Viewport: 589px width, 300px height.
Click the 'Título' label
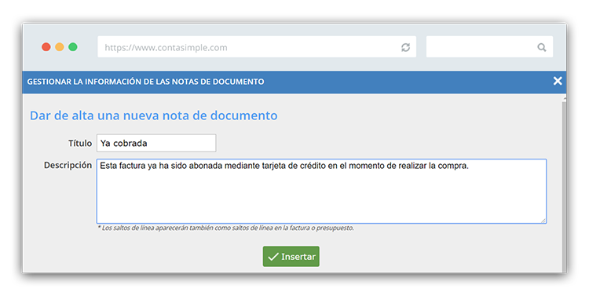pyautogui.click(x=80, y=143)
